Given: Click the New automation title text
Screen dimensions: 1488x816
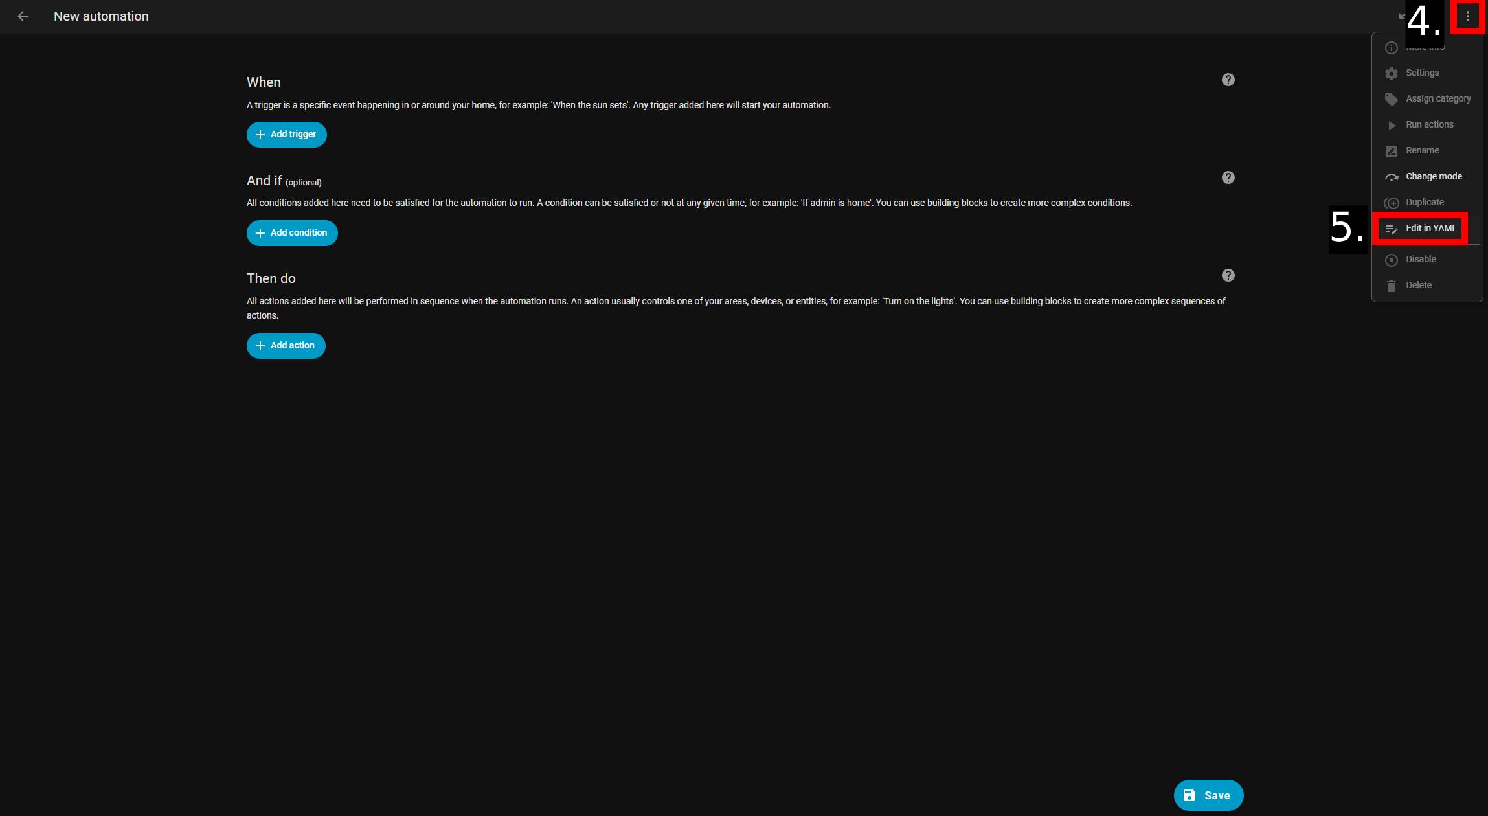Looking at the screenshot, I should click(101, 16).
